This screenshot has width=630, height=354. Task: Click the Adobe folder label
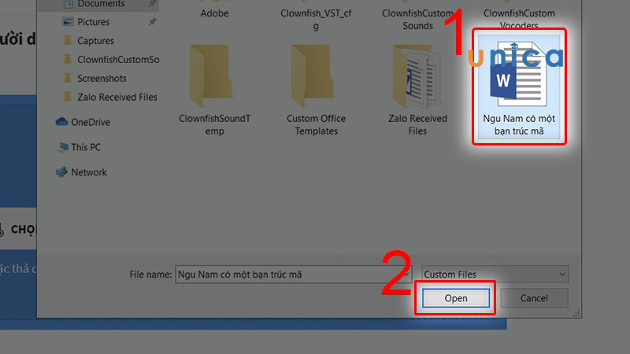(214, 13)
